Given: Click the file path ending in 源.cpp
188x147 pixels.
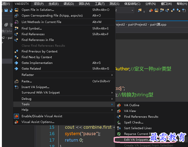Looking at the screenshot, I should (x=141, y=25).
